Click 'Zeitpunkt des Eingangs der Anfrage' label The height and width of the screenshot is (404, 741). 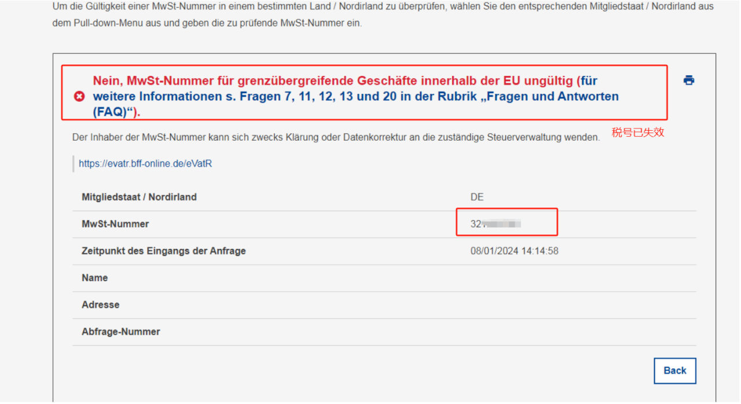[x=164, y=251]
